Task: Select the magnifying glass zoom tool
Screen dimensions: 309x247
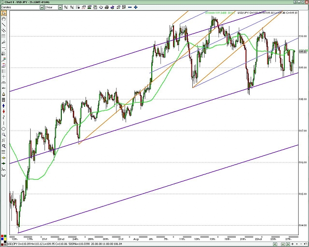Action: 3,135
